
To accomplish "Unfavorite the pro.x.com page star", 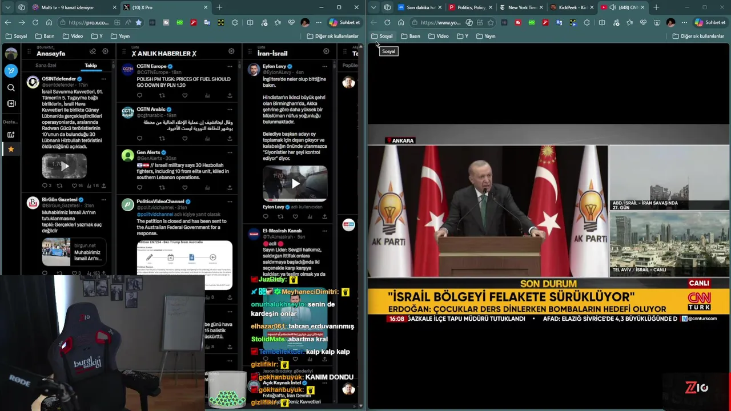I will point(138,22).
